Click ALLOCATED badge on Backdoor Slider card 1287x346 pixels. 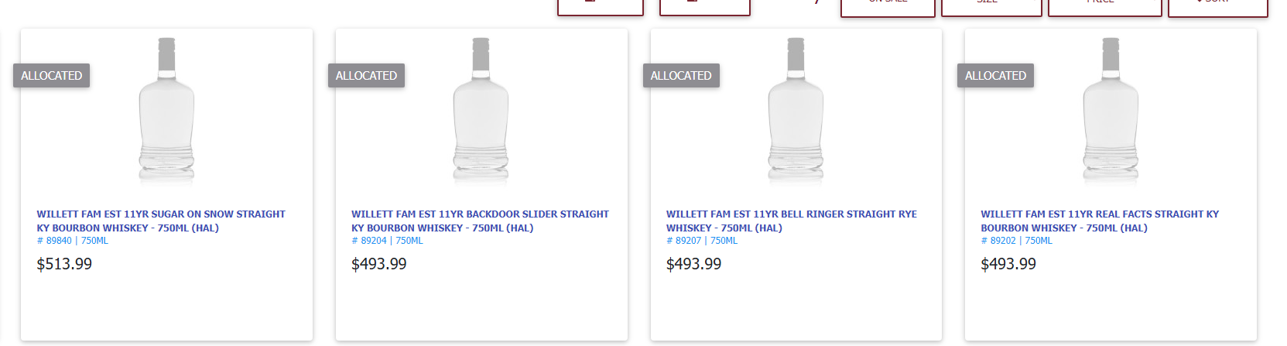[366, 75]
